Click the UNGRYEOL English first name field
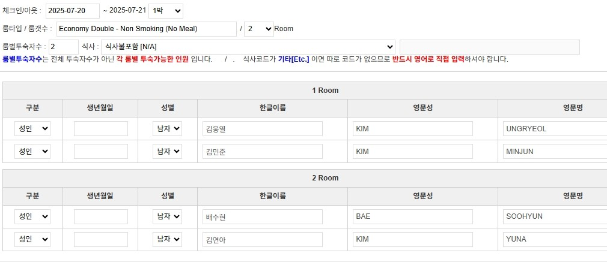The width and height of the screenshot is (607, 265). click(555, 129)
